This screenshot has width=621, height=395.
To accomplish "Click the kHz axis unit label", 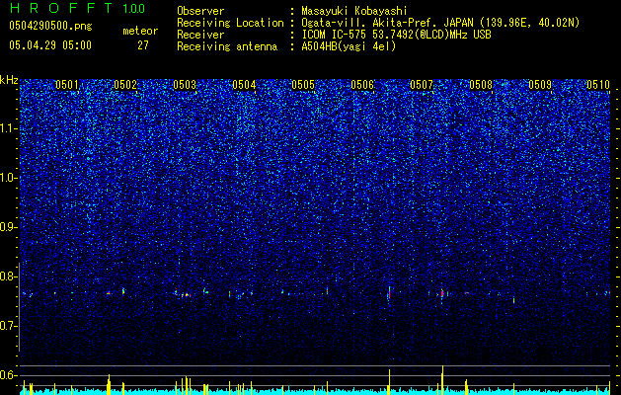I will (x=9, y=80).
